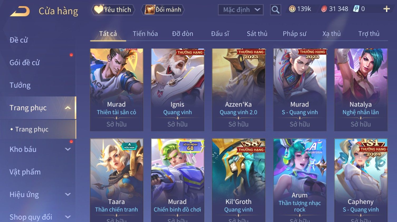Screen dimensions: 397x222
Task: Open Gói đề cử in sidebar
Action: point(25,63)
